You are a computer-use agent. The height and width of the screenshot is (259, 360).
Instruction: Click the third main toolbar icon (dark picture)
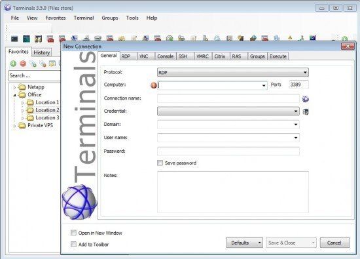pyautogui.click(x=38, y=39)
